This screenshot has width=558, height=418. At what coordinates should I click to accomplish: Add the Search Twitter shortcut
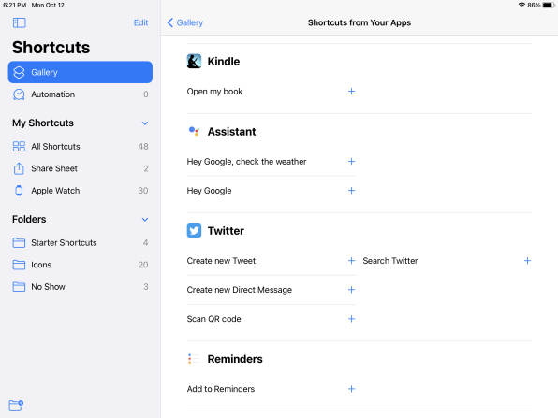[x=527, y=261]
